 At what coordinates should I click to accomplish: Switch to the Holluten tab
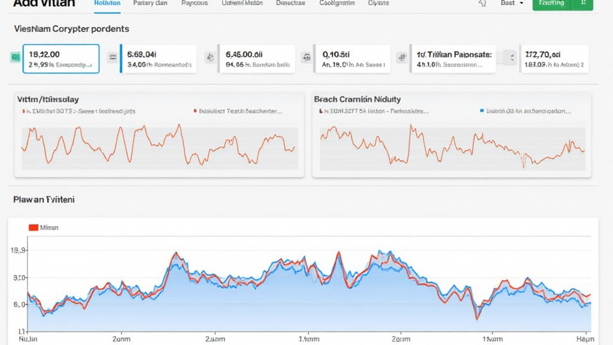point(108,4)
